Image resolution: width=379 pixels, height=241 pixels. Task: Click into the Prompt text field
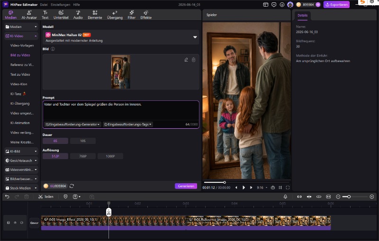121,110
